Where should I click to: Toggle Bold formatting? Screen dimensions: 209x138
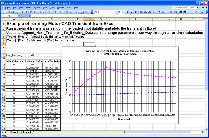click(x=128, y=12)
